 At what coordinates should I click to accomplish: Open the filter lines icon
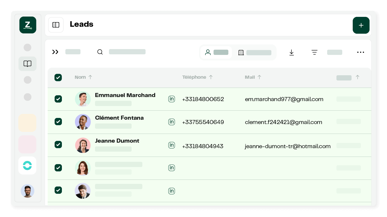click(314, 52)
